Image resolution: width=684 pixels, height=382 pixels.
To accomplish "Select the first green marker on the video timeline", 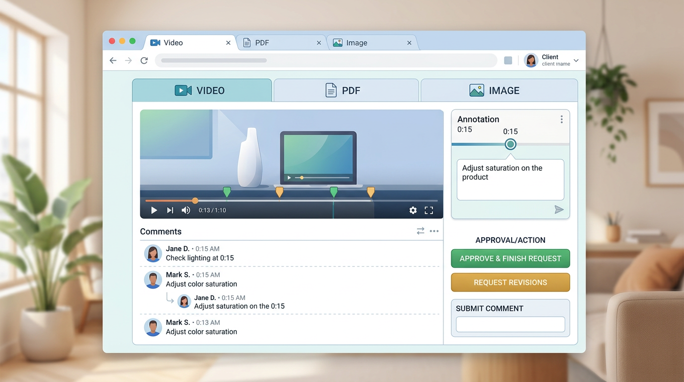I will click(x=227, y=192).
